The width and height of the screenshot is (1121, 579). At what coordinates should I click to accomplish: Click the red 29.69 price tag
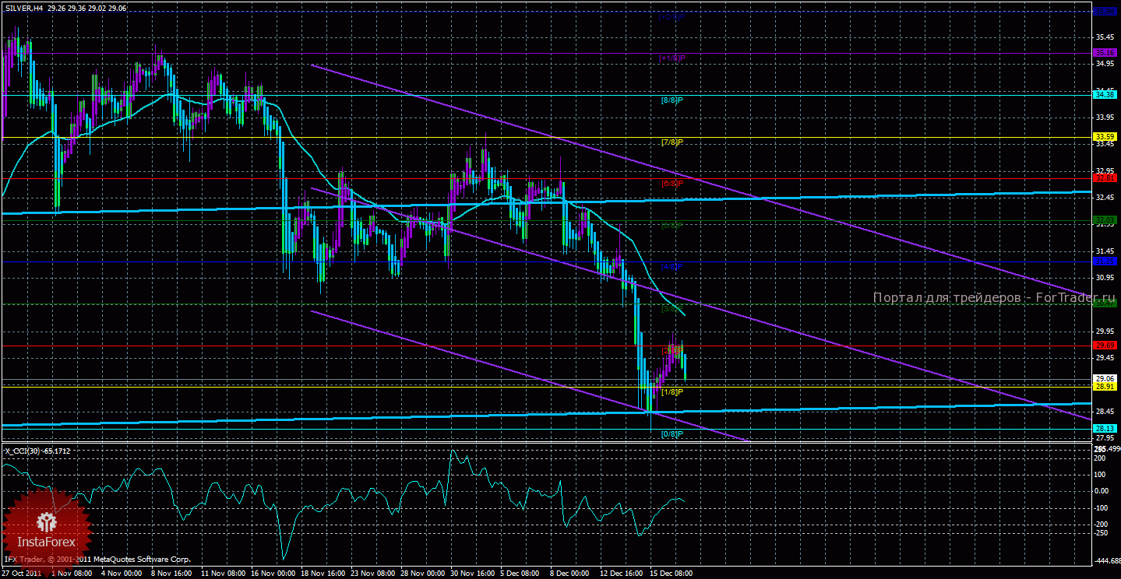coord(1106,345)
